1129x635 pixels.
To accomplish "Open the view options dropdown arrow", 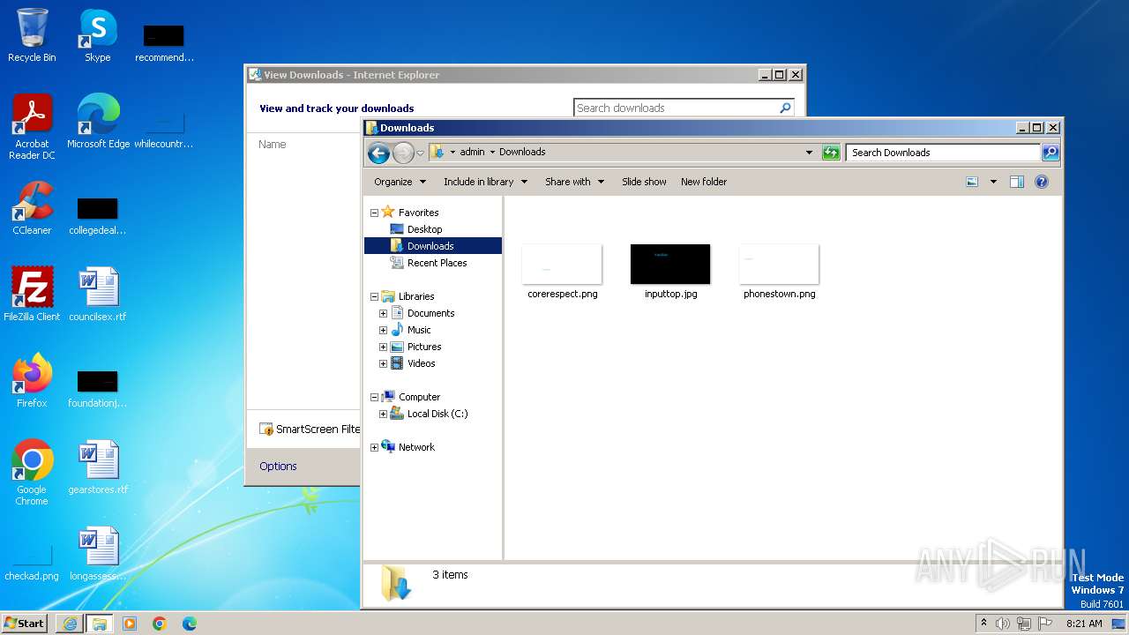I will (x=993, y=182).
